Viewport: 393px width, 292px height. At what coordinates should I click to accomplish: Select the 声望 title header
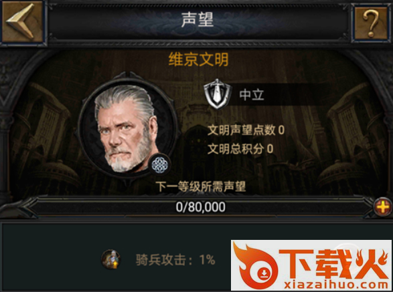point(198,19)
